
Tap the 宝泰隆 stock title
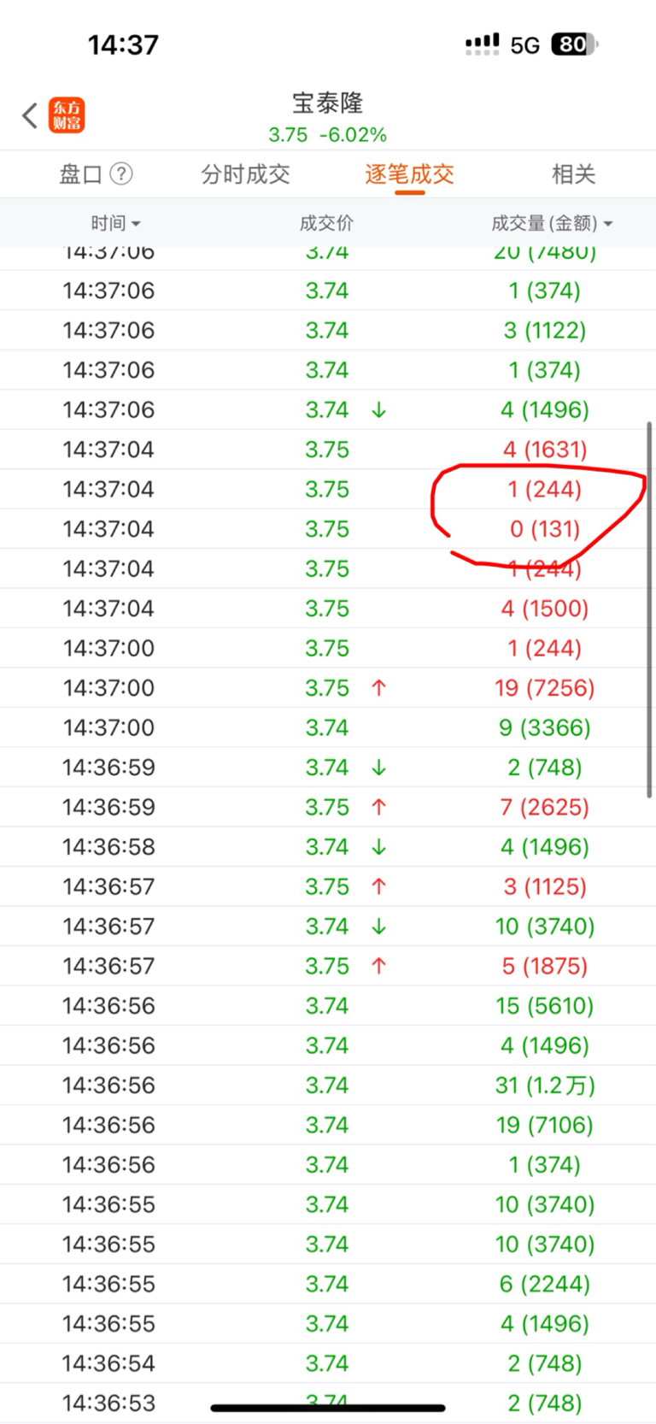[328, 103]
